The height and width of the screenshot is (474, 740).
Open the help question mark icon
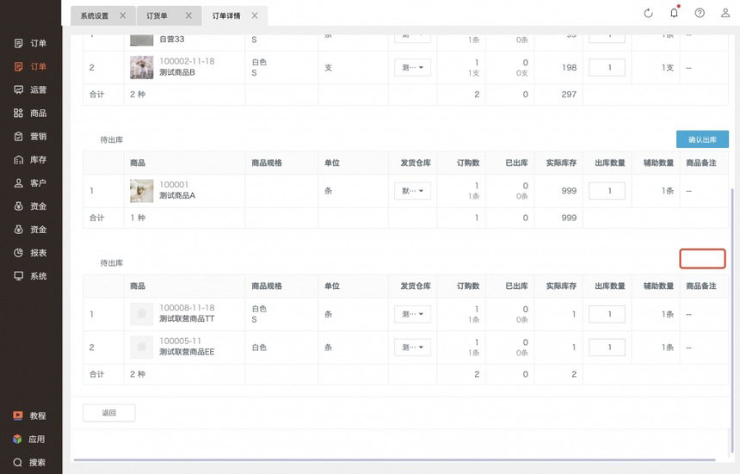point(700,13)
